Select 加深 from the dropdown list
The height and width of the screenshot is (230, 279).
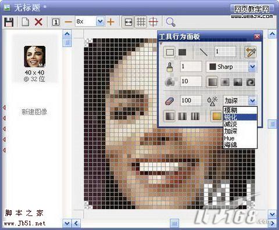point(240,131)
